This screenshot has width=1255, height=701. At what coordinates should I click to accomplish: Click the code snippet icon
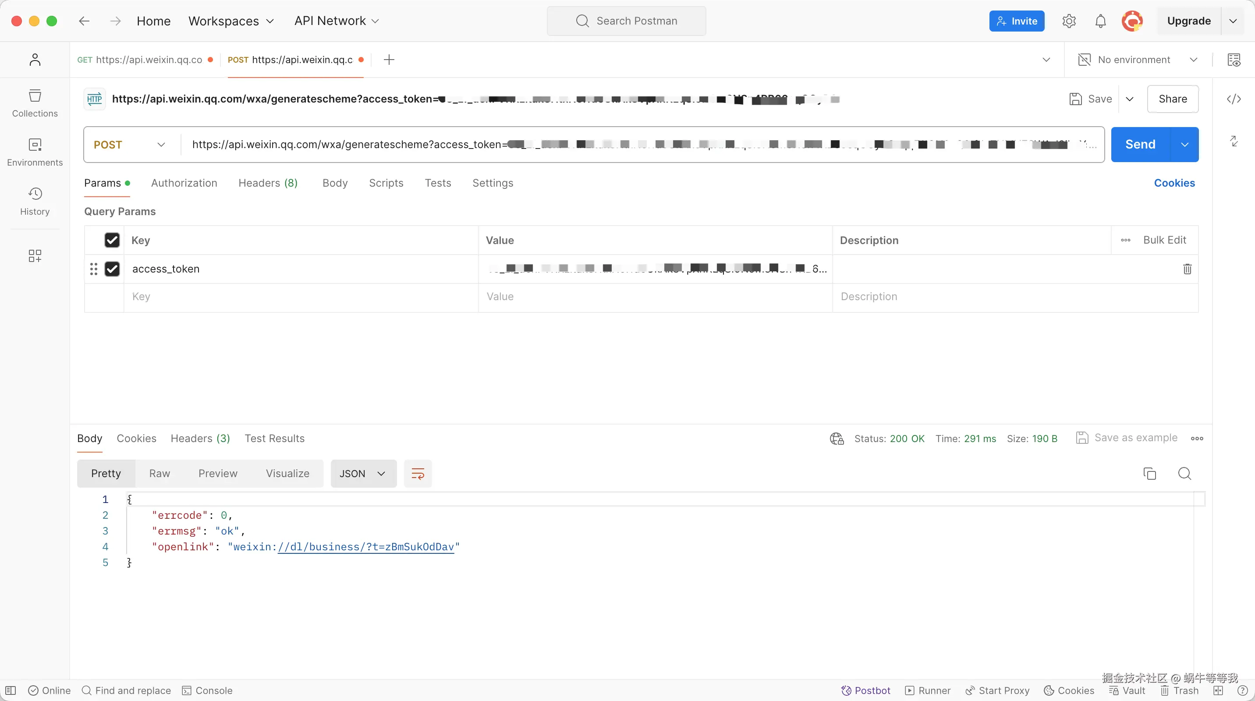[1234, 99]
